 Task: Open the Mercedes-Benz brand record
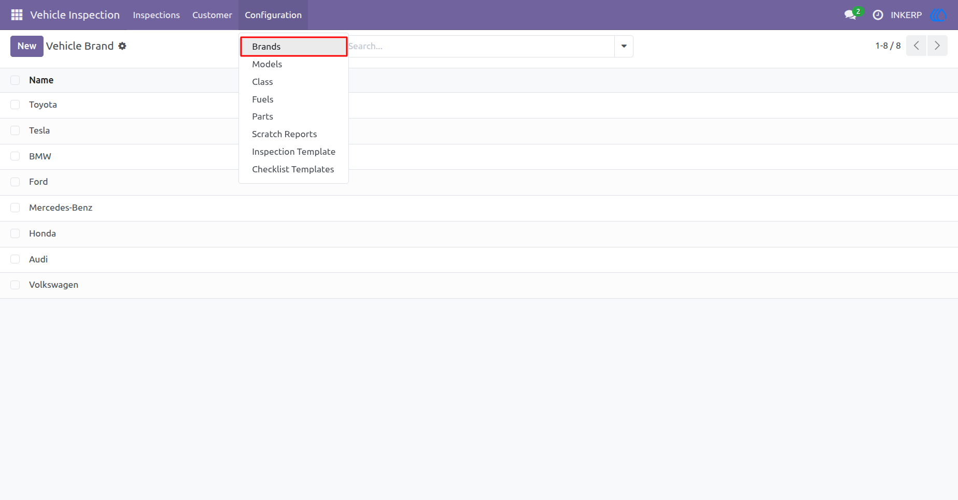(61, 208)
